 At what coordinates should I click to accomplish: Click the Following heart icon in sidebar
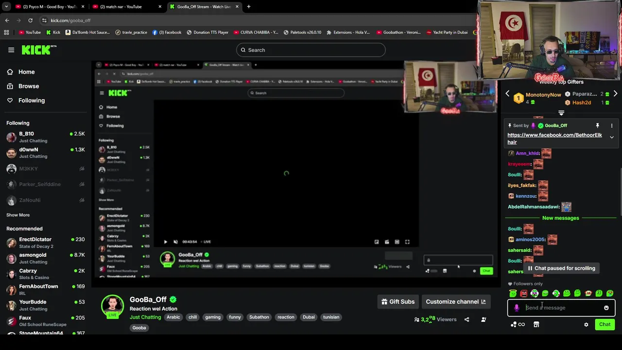[x=10, y=100]
